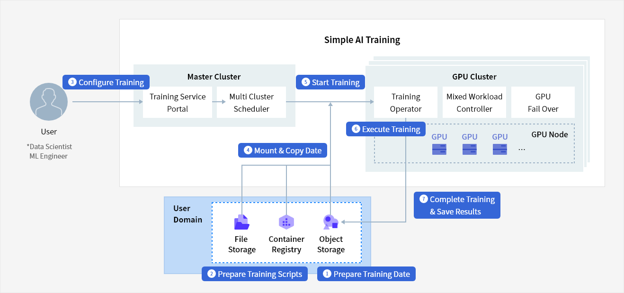Viewport: 624px width, 293px height.
Task: Select the Training Operator box
Action: click(406, 102)
